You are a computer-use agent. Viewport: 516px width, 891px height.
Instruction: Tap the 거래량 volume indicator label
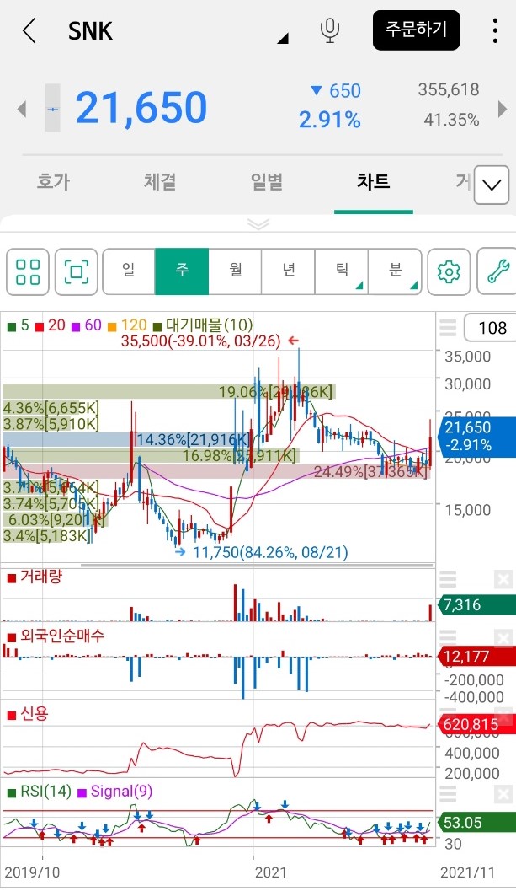coord(35,577)
